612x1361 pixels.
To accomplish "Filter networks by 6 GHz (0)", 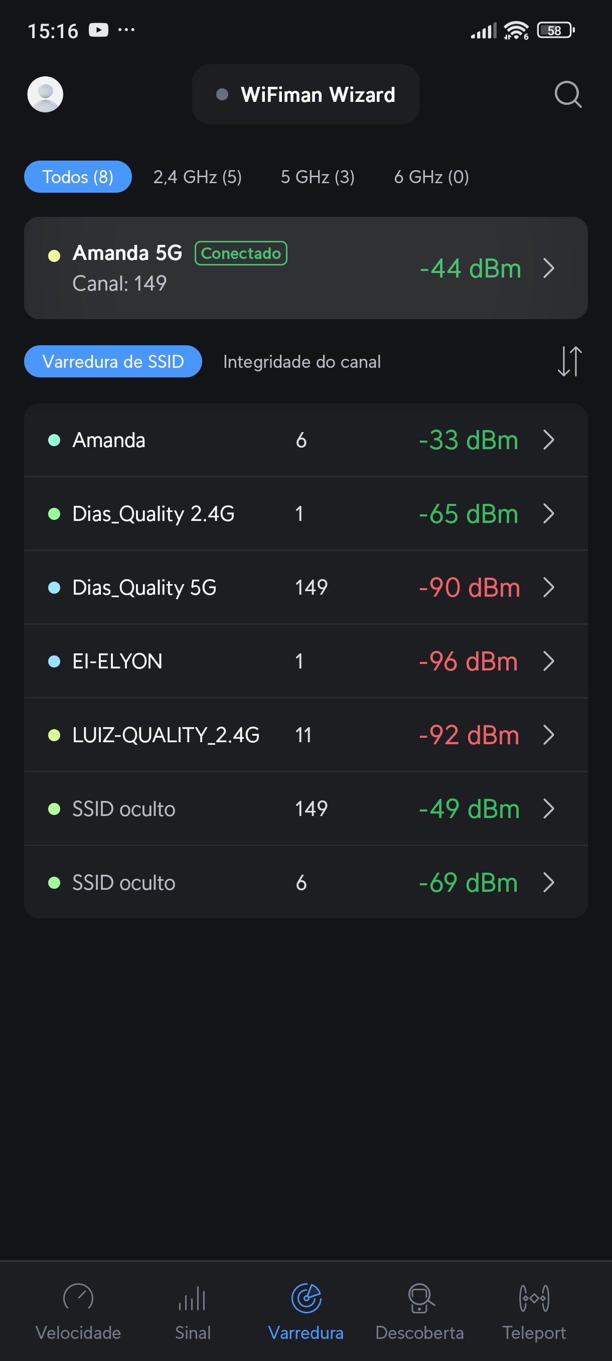I will [431, 177].
